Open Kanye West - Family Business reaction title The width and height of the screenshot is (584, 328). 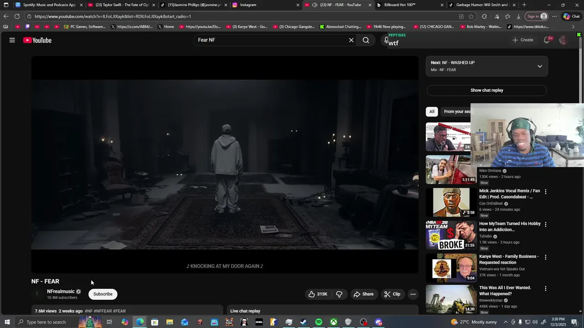pos(509,260)
